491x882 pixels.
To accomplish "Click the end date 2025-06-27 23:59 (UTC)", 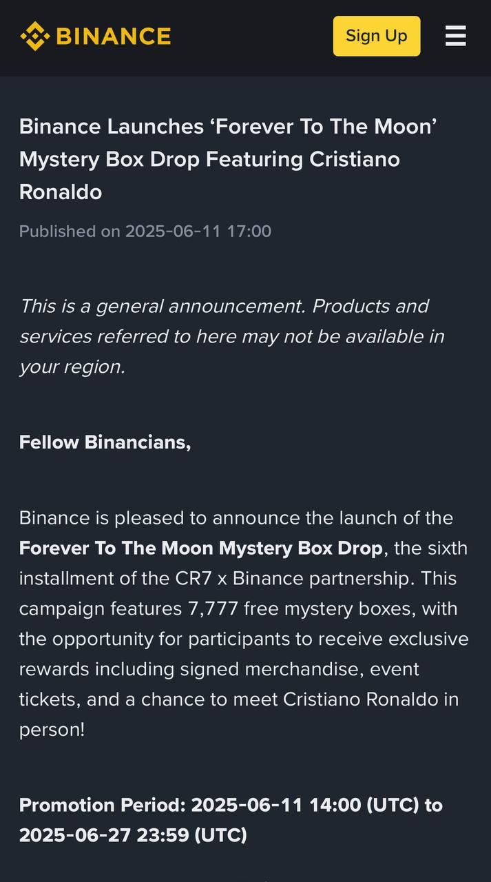I will tap(133, 835).
